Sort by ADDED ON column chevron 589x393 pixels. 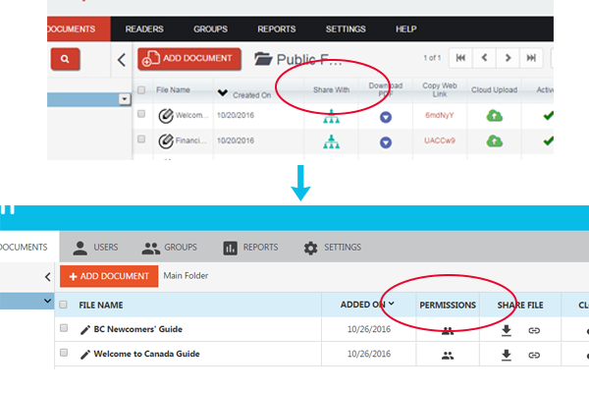[x=392, y=304]
